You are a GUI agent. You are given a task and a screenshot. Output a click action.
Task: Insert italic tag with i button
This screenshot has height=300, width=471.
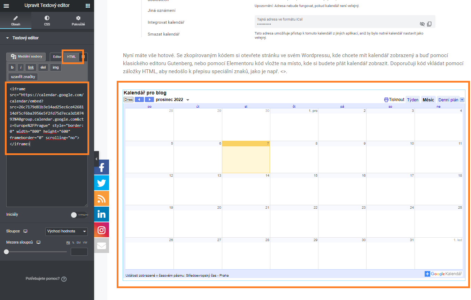21,67
